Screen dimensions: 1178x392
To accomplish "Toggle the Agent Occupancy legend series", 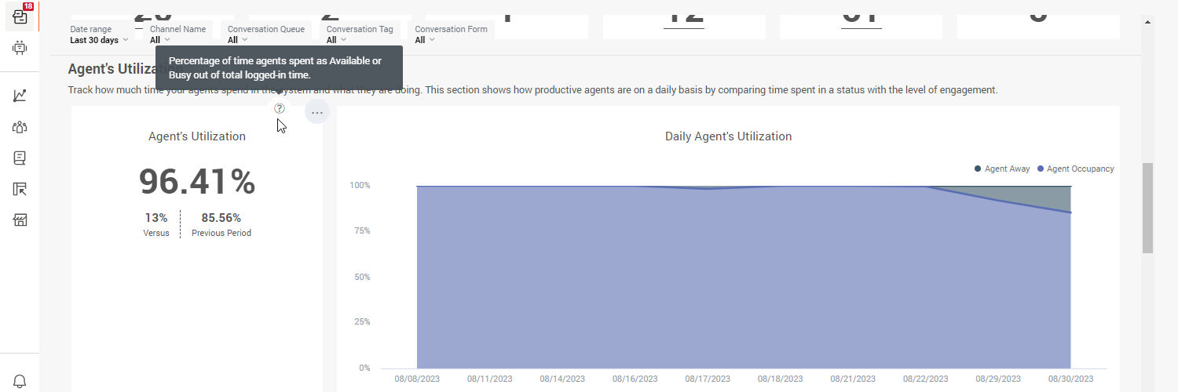I will pos(1075,169).
